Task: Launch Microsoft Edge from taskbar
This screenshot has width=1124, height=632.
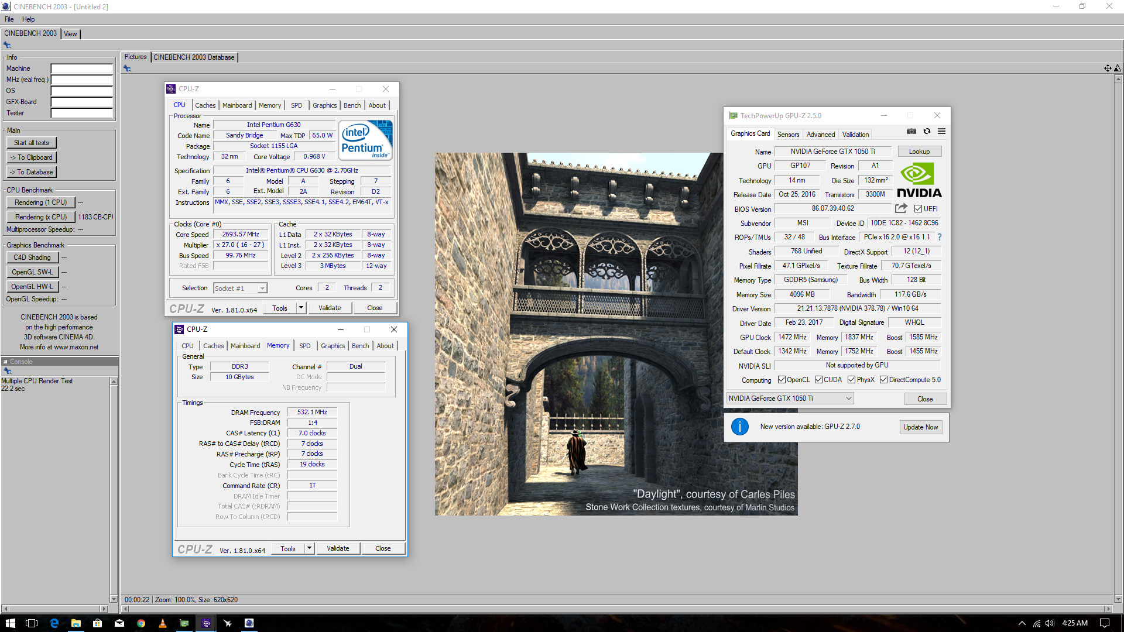Action: [54, 623]
